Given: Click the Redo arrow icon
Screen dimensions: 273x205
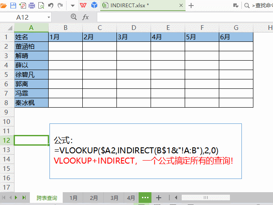Looking at the screenshot, I should (60, 6).
